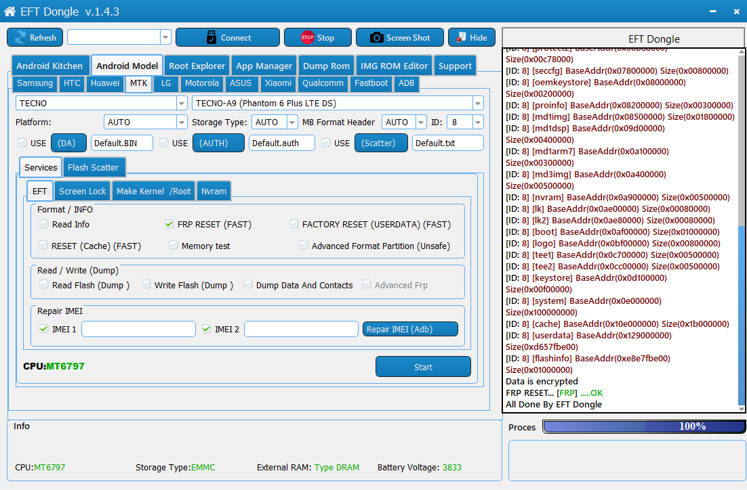Click the Start button
The image size is (747, 490).
(423, 367)
